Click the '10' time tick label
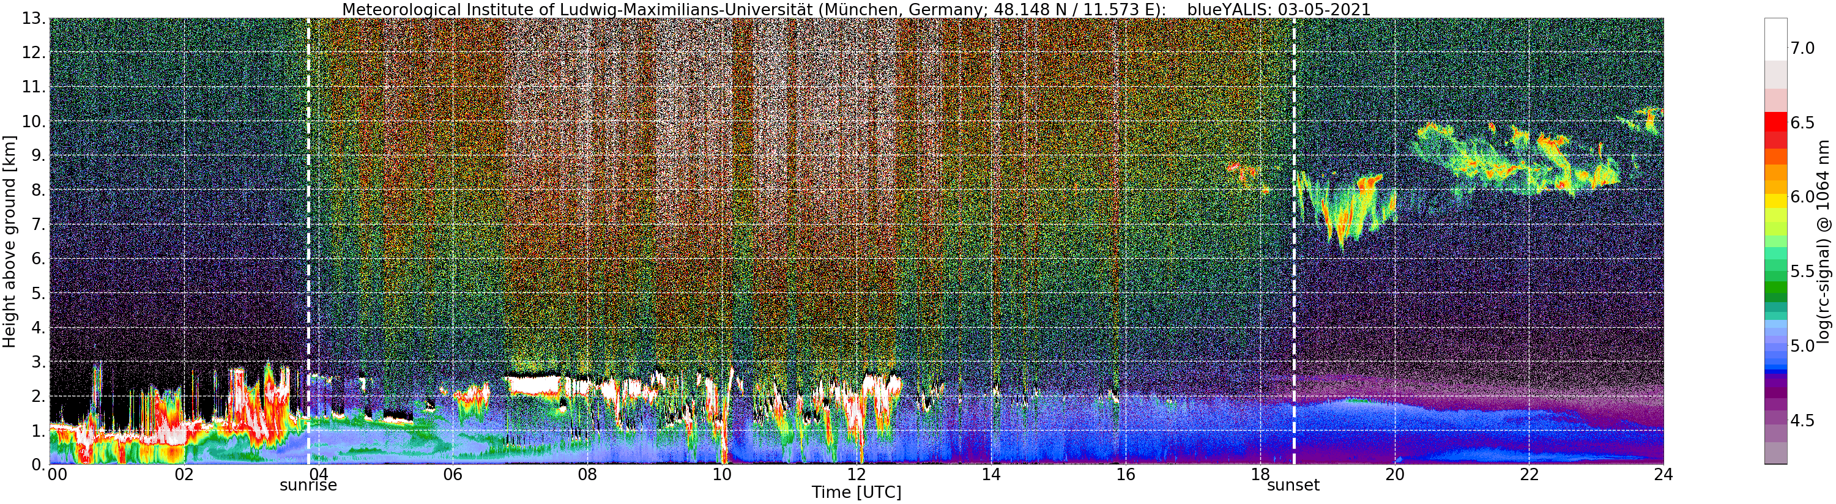 tap(721, 474)
